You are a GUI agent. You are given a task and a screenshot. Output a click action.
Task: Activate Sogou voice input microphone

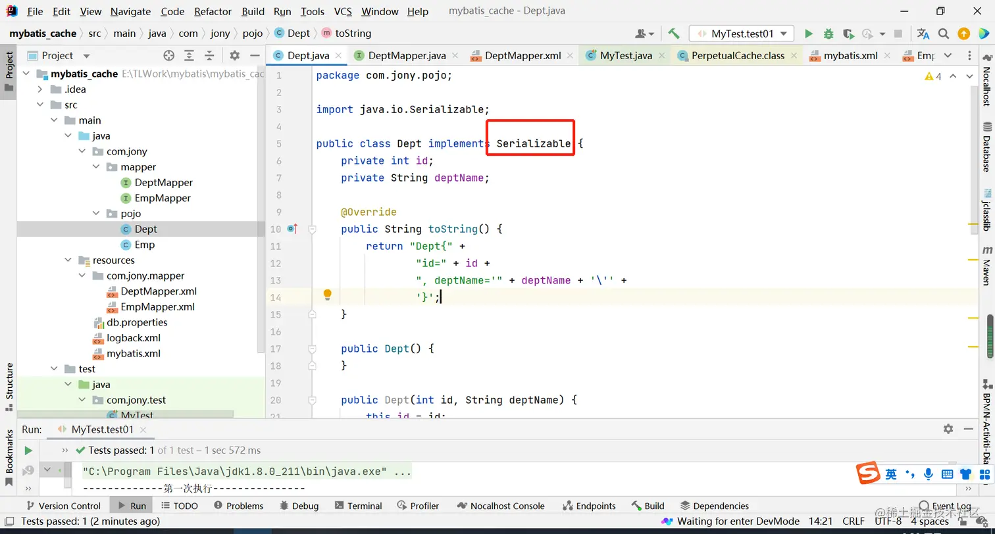click(x=929, y=474)
